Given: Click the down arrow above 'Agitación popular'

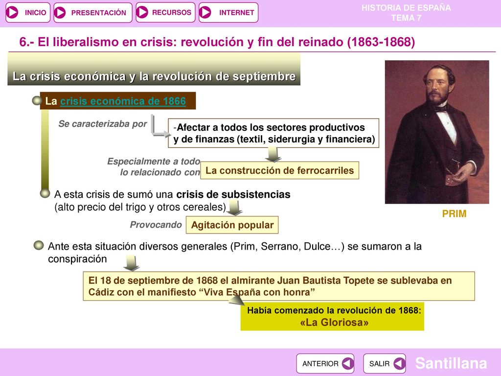Looking at the screenshot, I should (234, 208).
